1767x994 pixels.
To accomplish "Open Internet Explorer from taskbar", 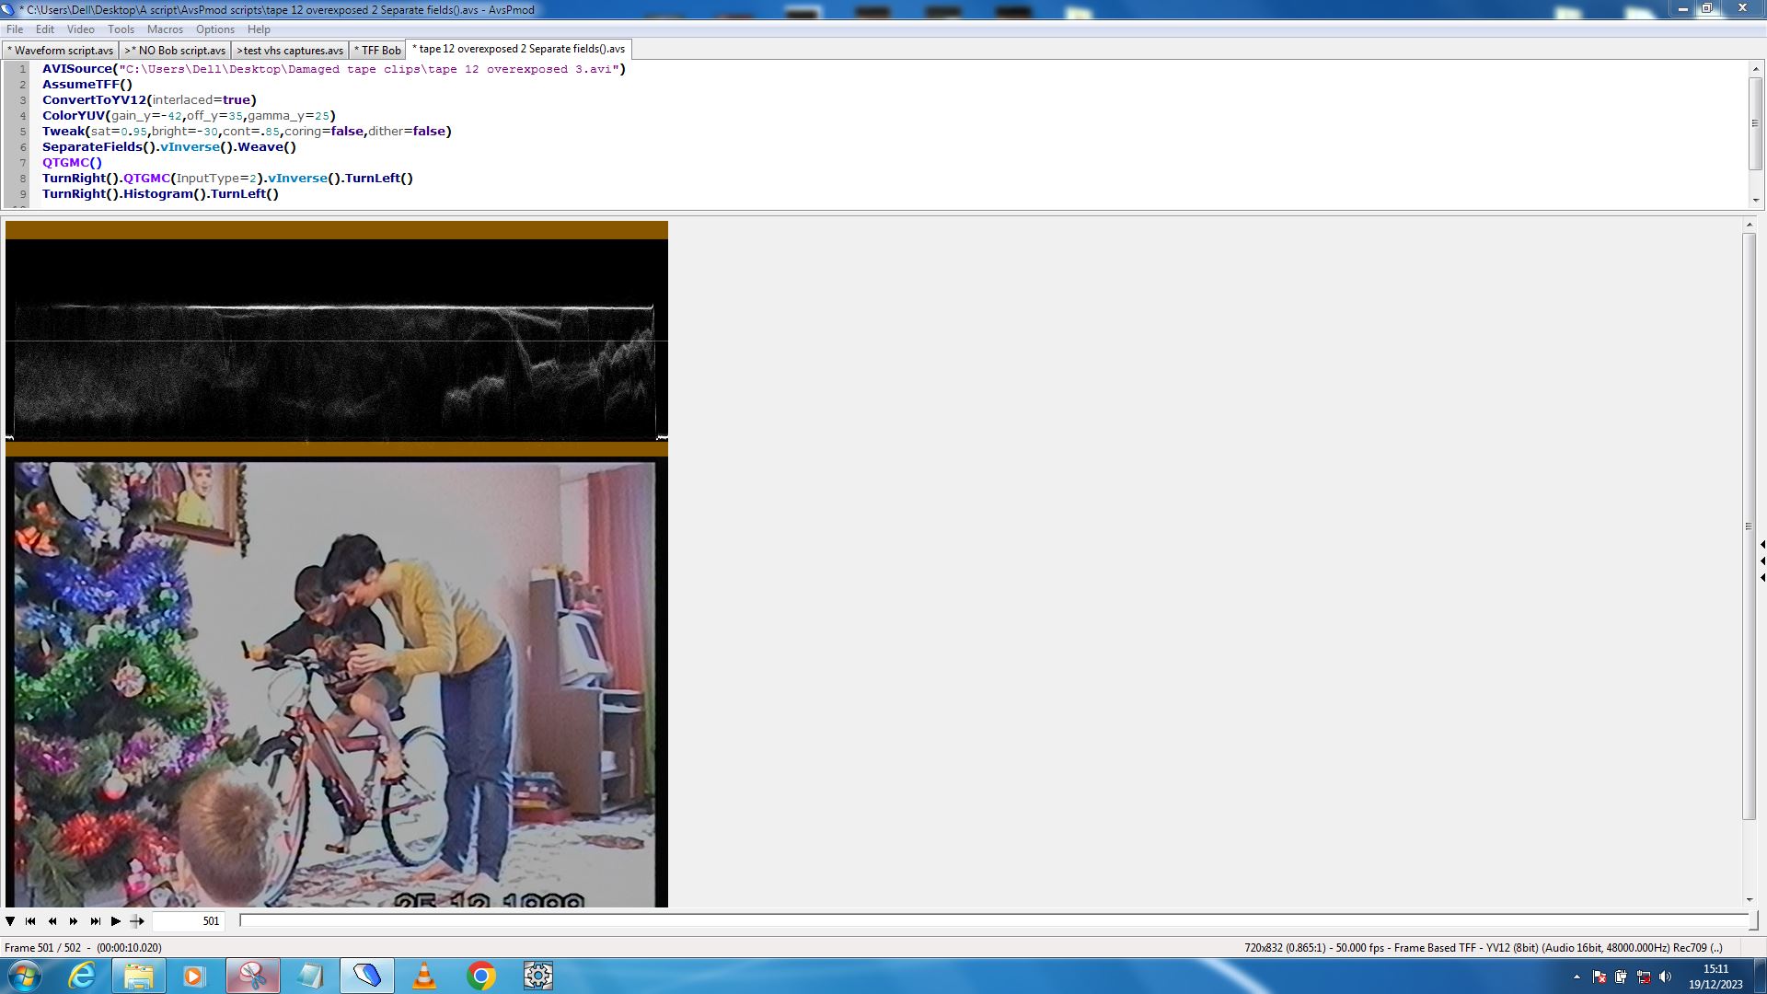I will pyautogui.click(x=82, y=976).
